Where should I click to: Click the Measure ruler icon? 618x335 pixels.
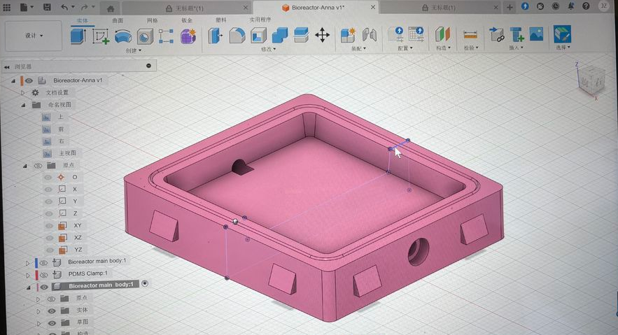[x=470, y=35]
